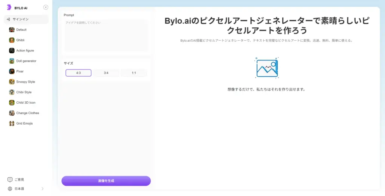Click the 画像を生成 generate button
Image resolution: width=385 pixels, height=196 pixels.
pyautogui.click(x=106, y=181)
